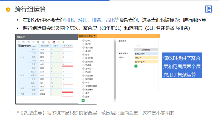The height and width of the screenshot is (123, 219).
Task: Click the 深圳 city cell
Action: [x=33, y=60]
